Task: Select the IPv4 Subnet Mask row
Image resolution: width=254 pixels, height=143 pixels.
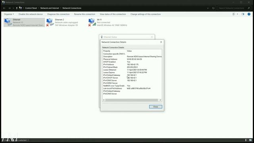Action: 132,67
